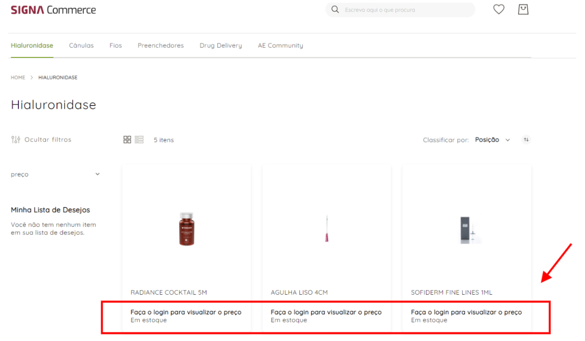Open the Fios menu item
This screenshot has height=341, width=585.
pos(115,45)
